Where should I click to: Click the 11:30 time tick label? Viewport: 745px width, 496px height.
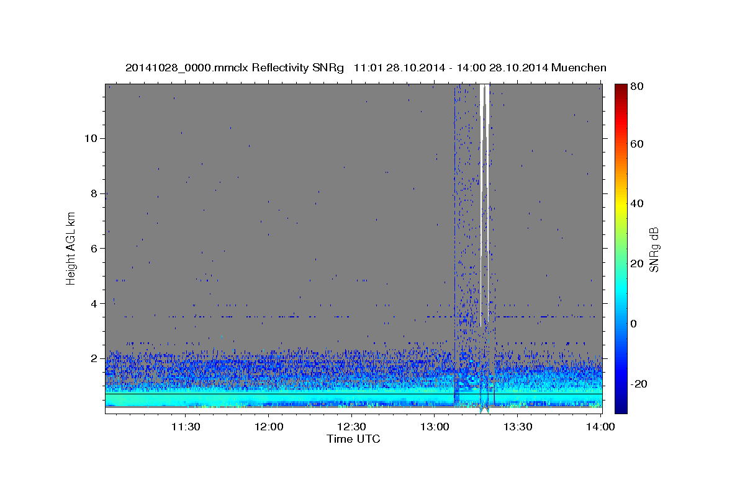[x=186, y=427]
